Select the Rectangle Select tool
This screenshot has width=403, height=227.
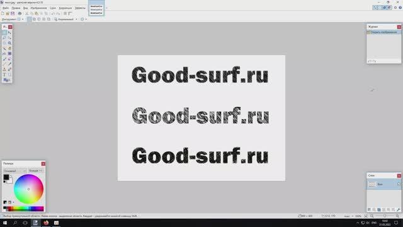point(4,33)
